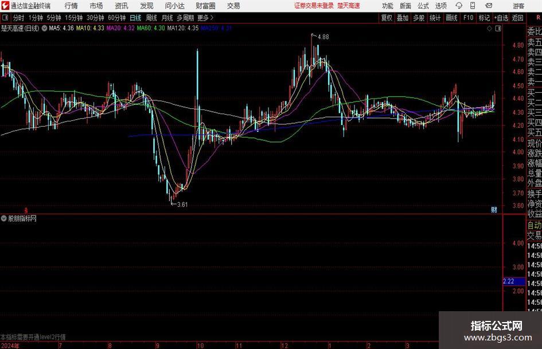Switch to 周线 weekly period

151,18
